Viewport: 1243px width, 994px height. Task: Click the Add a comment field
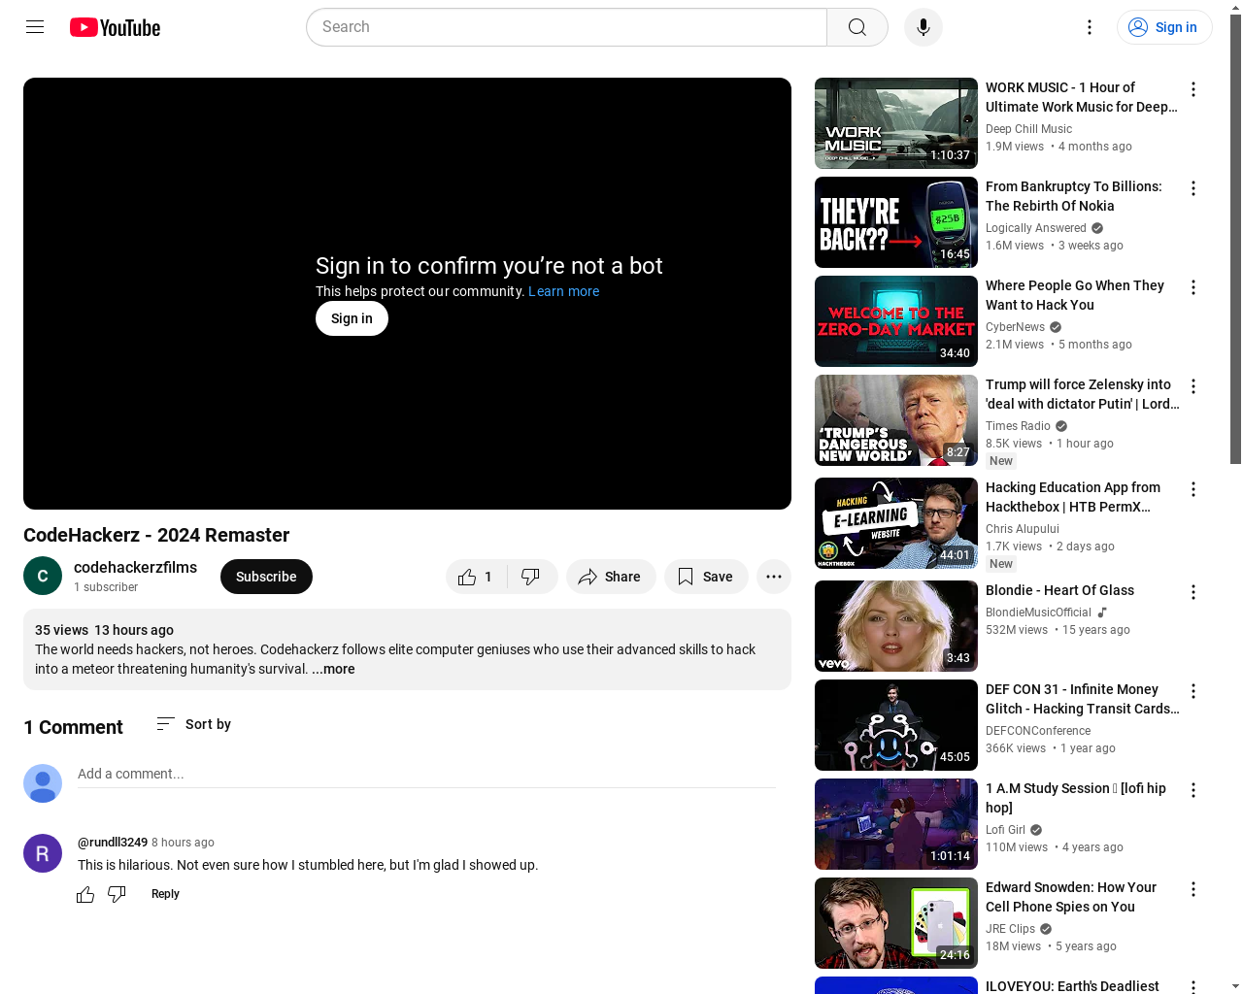point(427,775)
